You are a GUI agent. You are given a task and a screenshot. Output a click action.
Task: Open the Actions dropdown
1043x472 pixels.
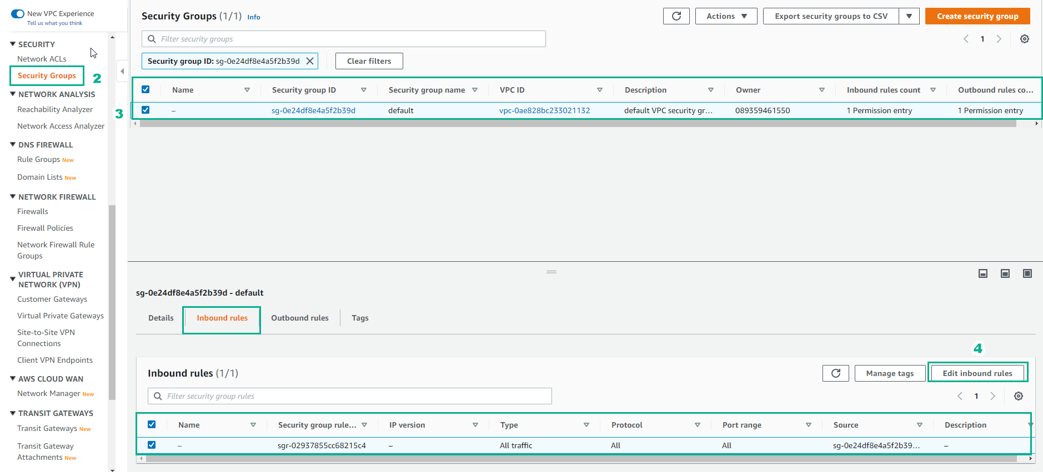pyautogui.click(x=726, y=16)
